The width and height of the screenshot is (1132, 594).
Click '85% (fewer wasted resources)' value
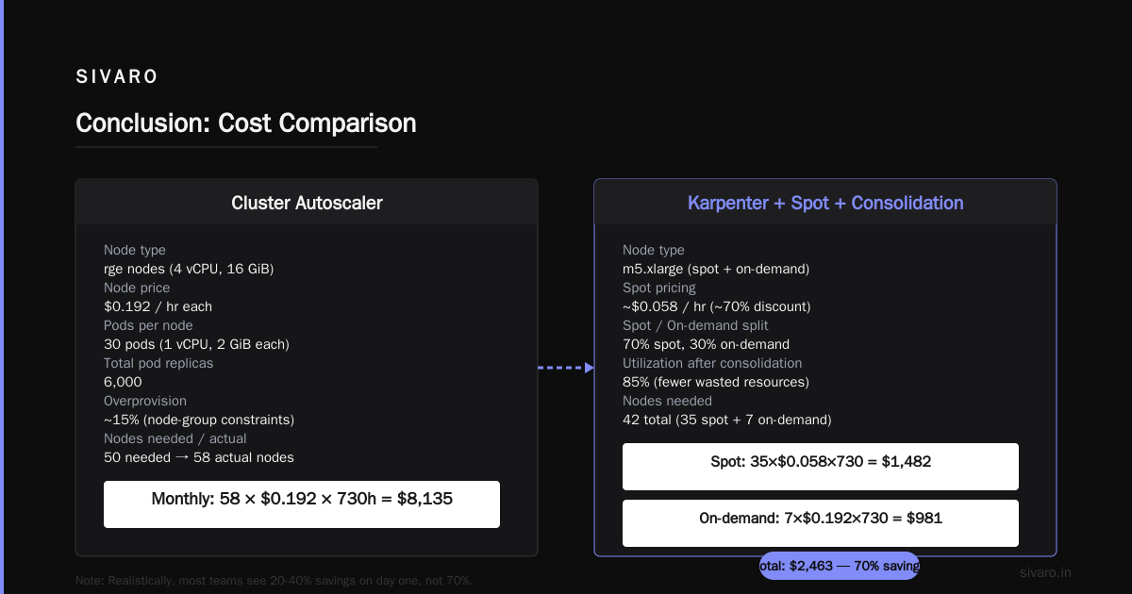716,382
